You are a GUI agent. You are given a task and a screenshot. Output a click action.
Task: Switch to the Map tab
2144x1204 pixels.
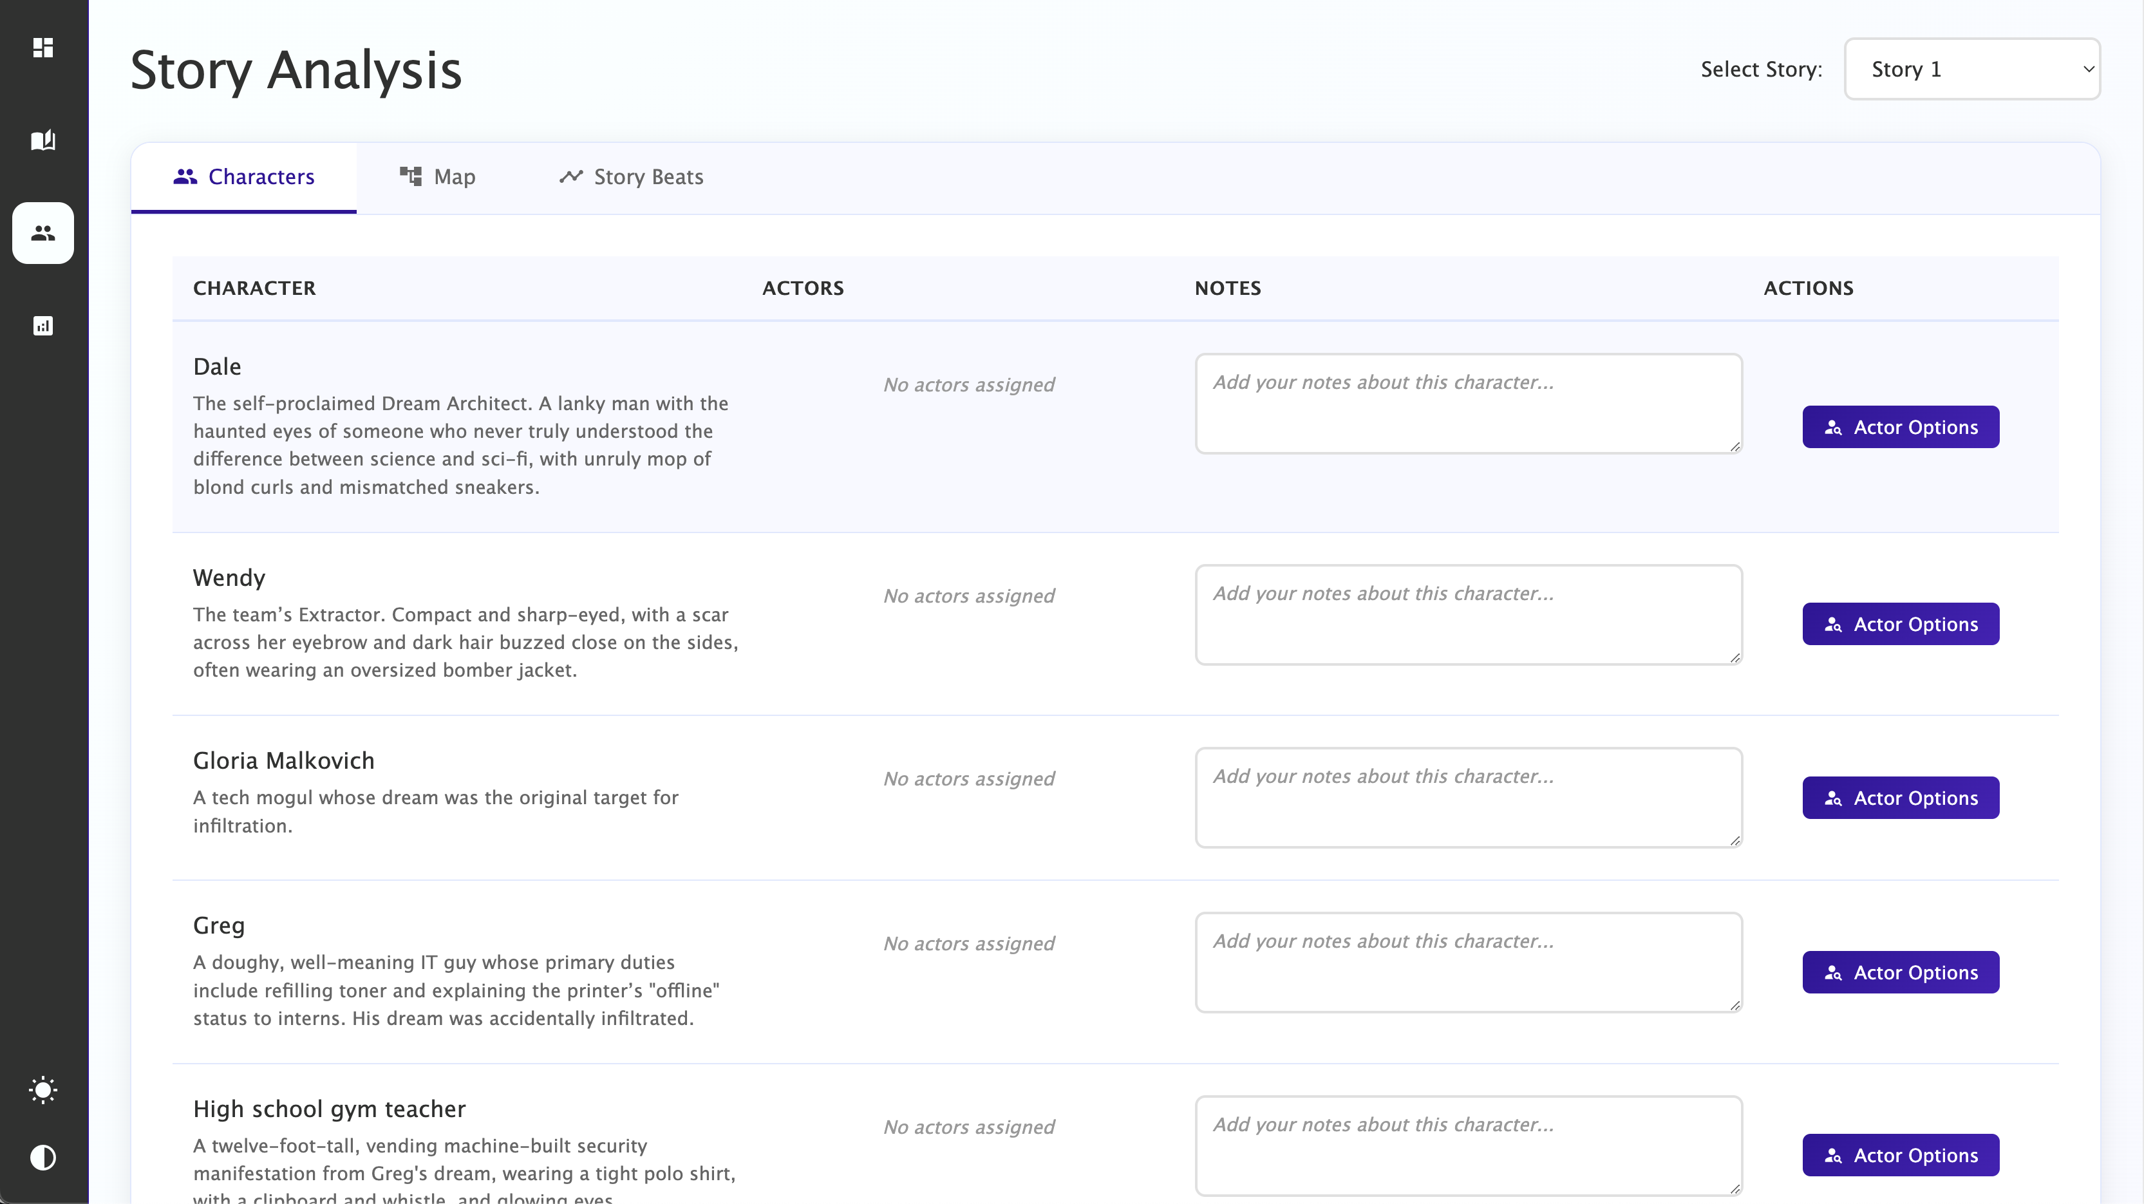438,177
